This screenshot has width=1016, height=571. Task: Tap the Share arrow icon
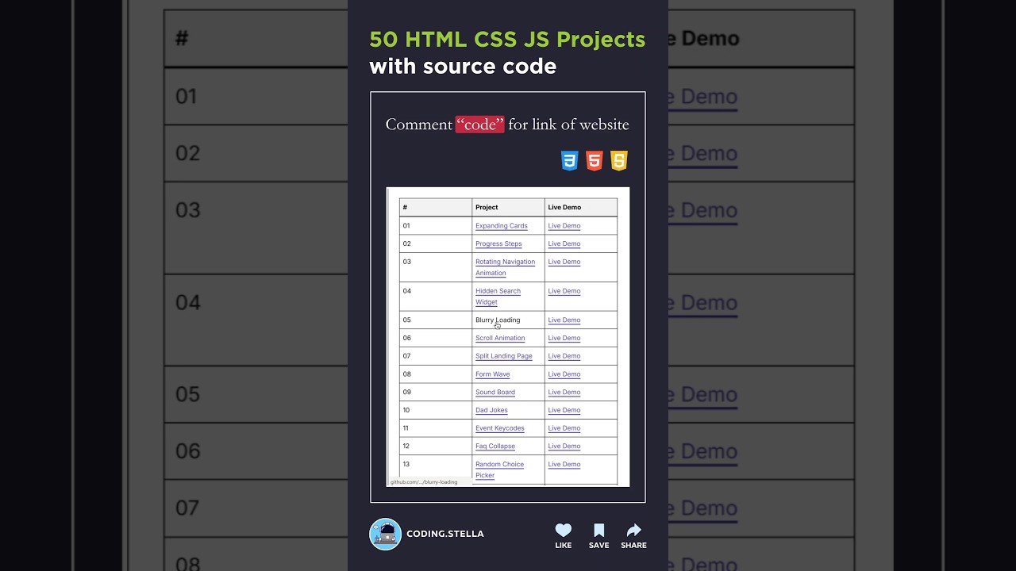[633, 531]
